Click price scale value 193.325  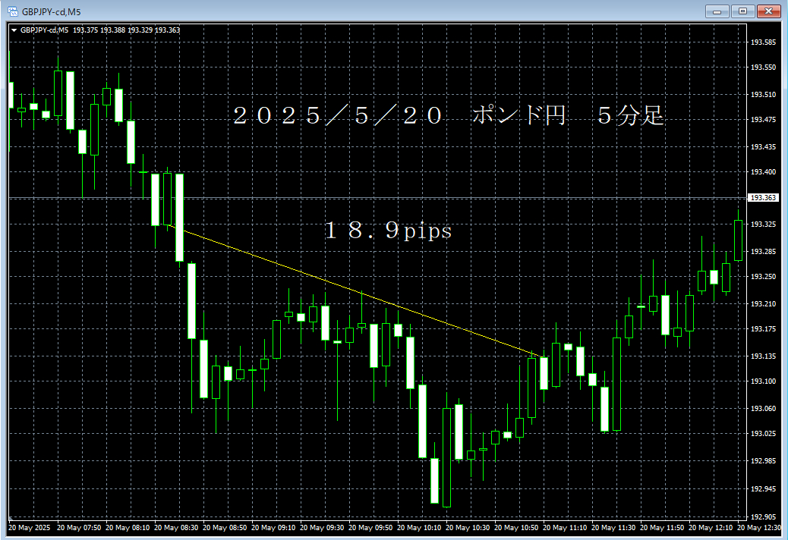point(763,224)
